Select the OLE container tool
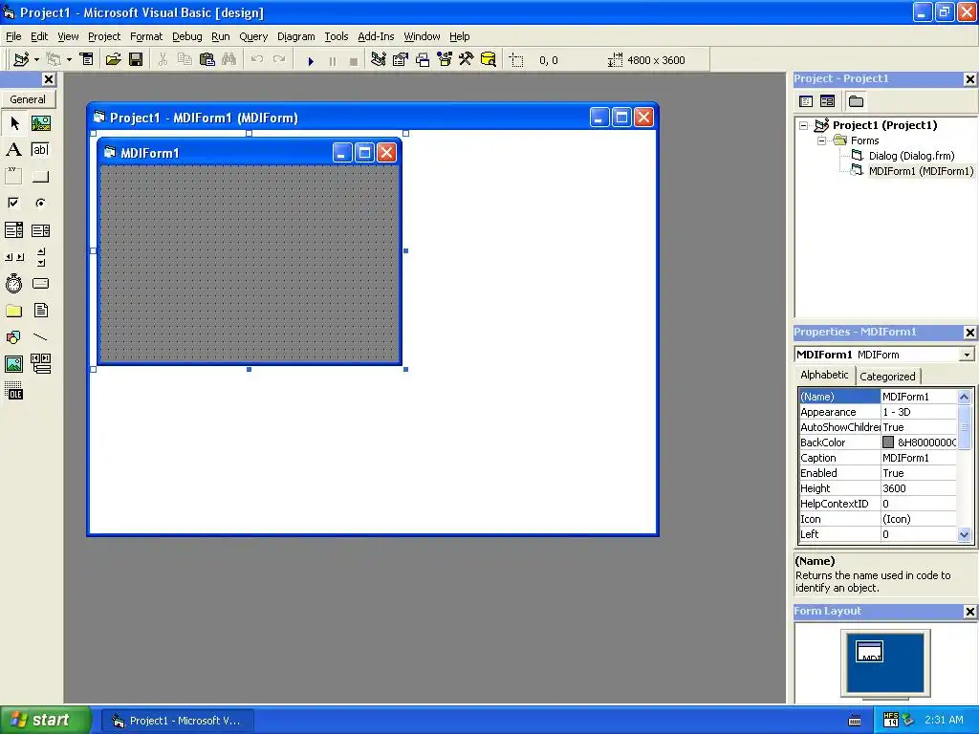Viewport: 979px width, 734px height. (x=13, y=391)
